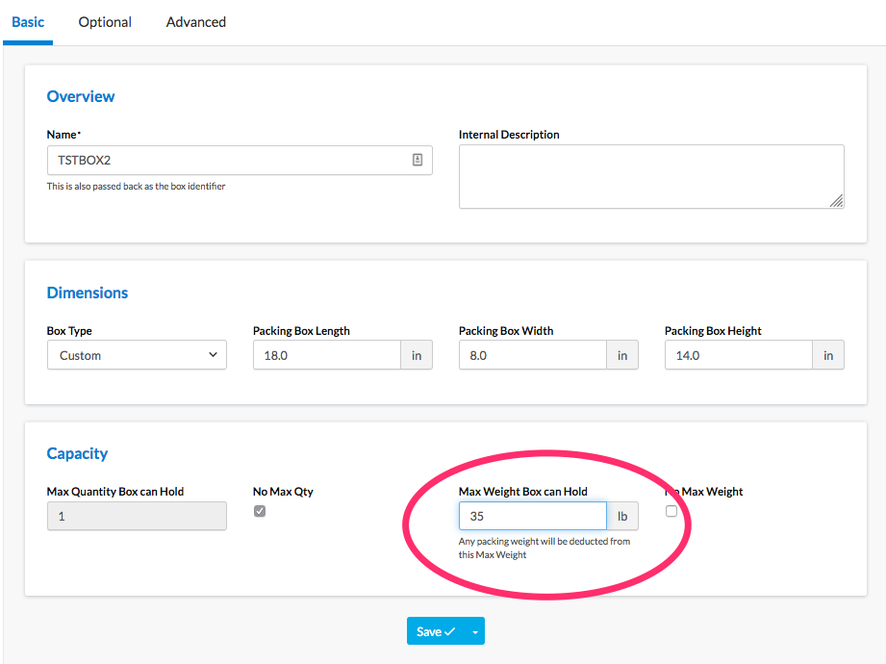Click the Max Quantity Box can Hold field

pyautogui.click(x=137, y=516)
